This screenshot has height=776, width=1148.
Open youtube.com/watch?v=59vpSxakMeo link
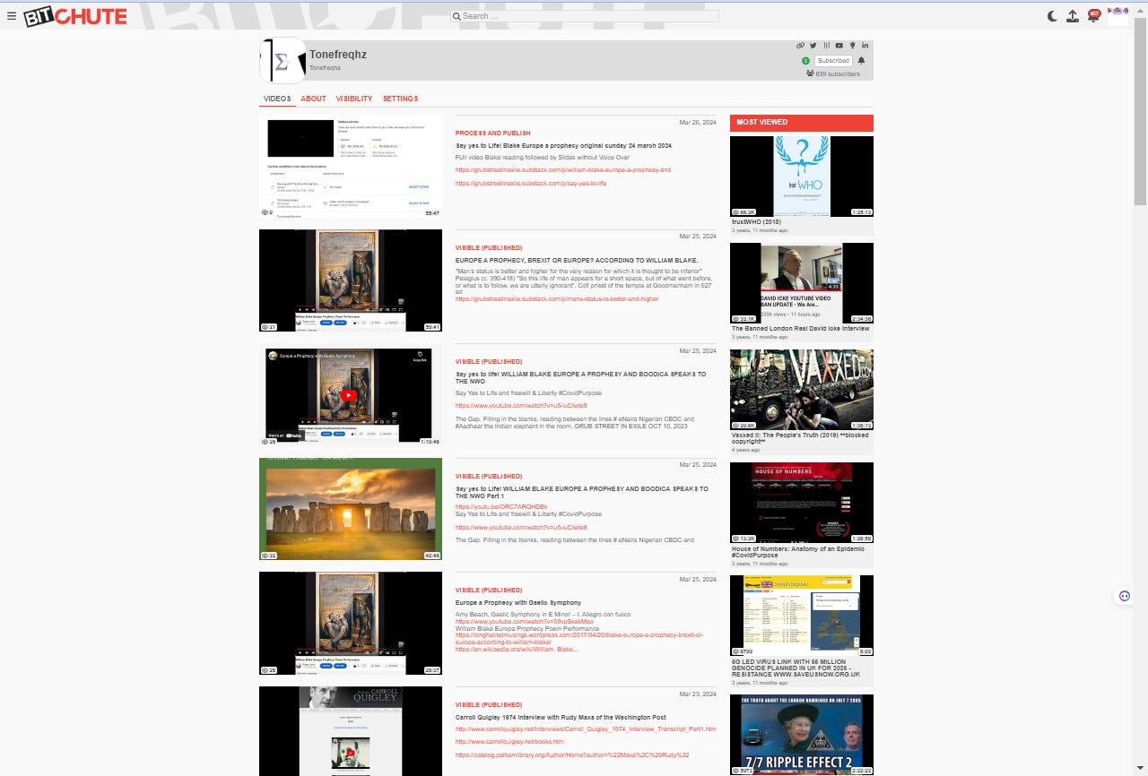[524, 621]
